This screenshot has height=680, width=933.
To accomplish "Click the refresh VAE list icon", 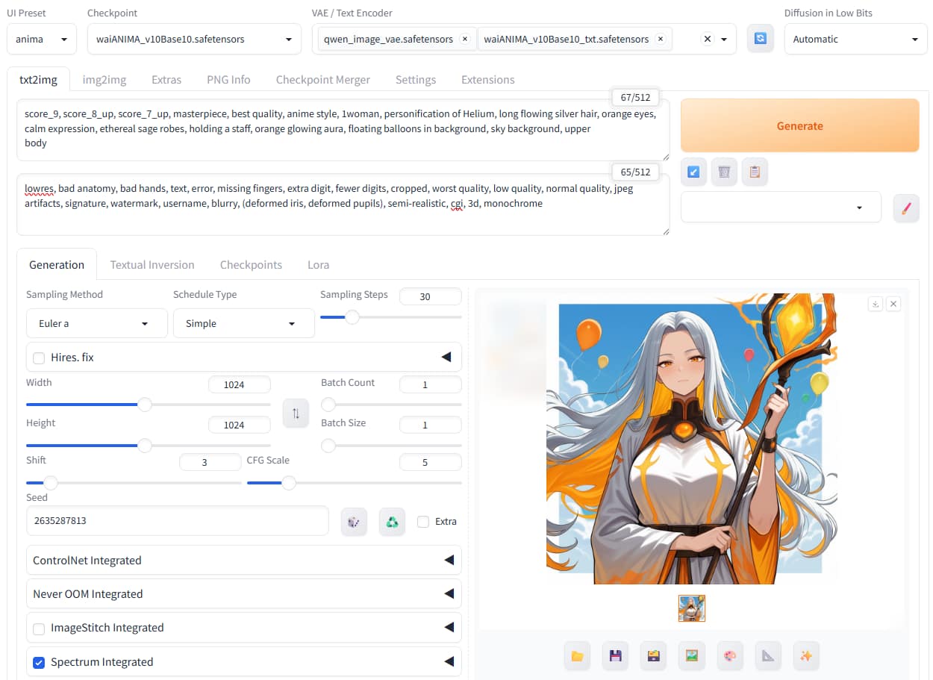I will coord(760,39).
